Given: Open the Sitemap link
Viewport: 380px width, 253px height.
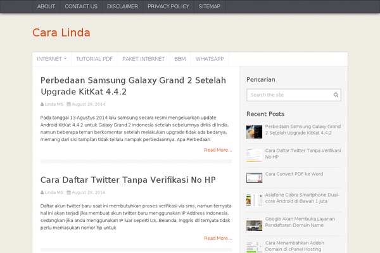Looking at the screenshot, I should [x=210, y=6].
